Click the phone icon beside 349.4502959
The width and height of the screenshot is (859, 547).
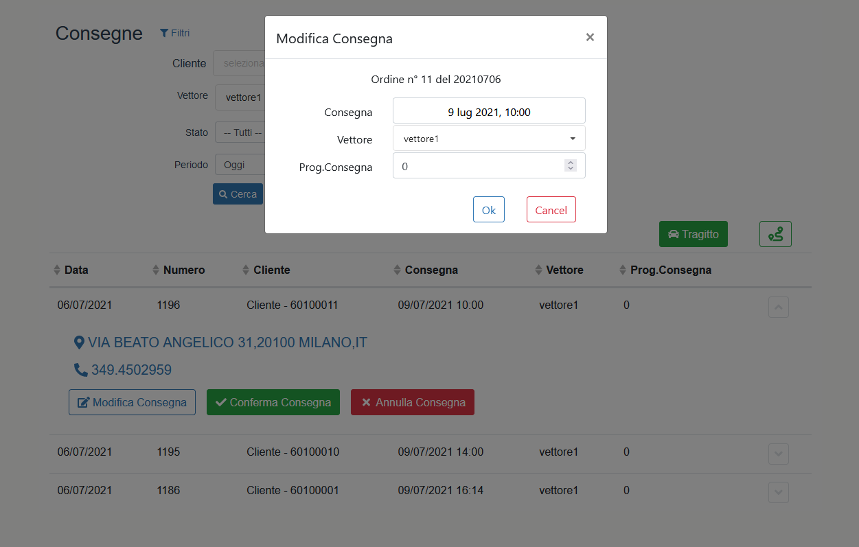pos(80,370)
